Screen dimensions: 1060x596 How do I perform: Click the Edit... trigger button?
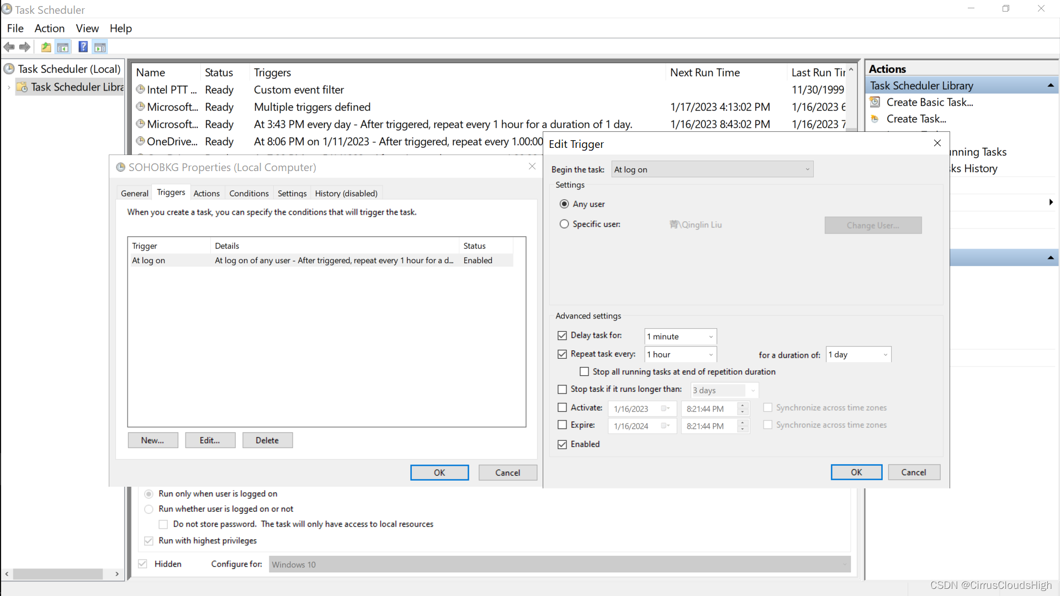(210, 440)
